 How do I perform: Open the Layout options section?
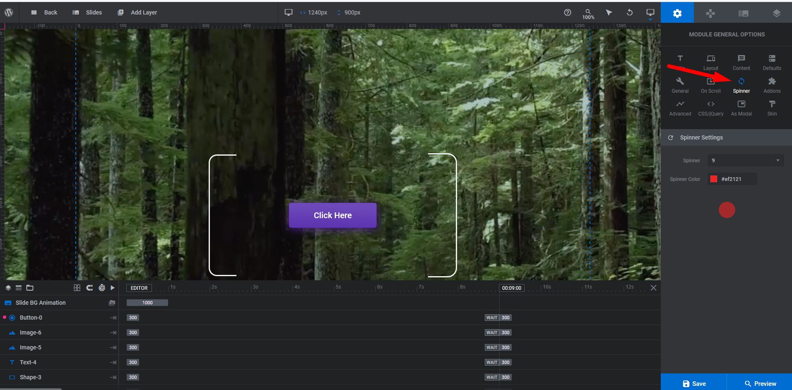tap(711, 63)
